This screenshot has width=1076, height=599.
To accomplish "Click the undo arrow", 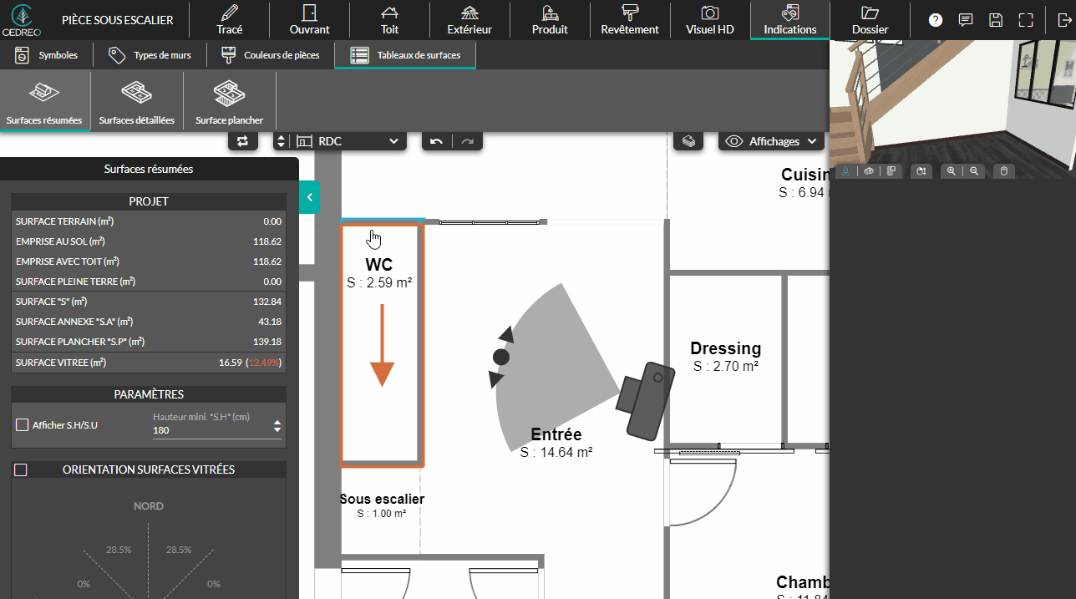I will (x=436, y=141).
